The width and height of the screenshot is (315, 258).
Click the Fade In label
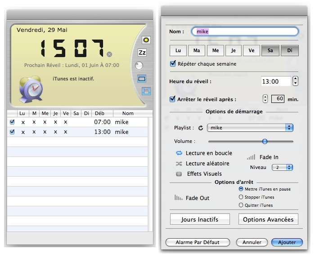click(x=269, y=157)
